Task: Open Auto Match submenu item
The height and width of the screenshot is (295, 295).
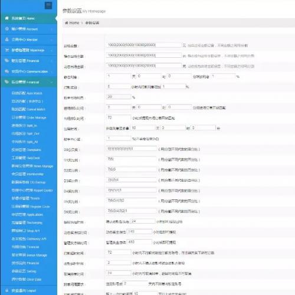Action: [x=27, y=93]
